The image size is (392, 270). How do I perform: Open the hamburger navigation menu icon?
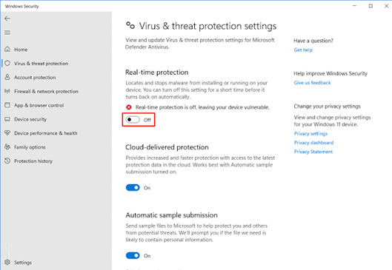pos(7,33)
